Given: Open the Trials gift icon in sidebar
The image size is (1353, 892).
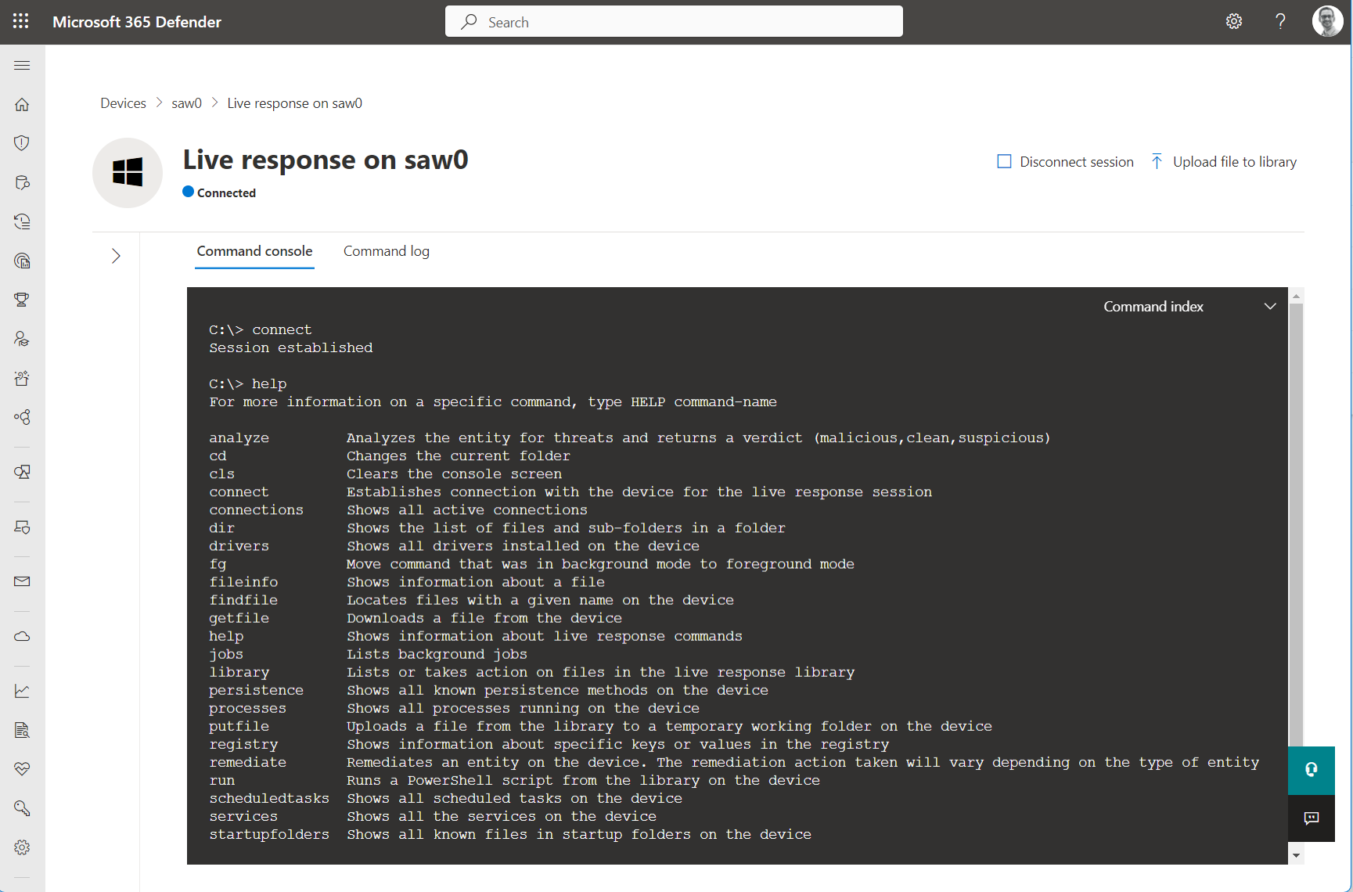Looking at the screenshot, I should pos(22,378).
